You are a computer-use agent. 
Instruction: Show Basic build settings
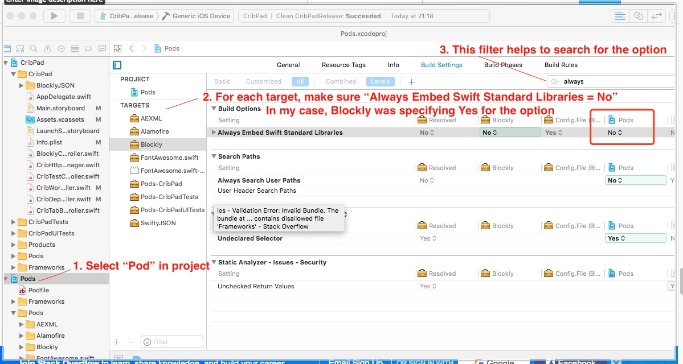222,81
